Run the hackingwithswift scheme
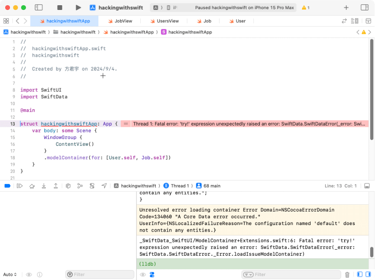Image resolution: width=375 pixels, height=280 pixels. [x=78, y=7]
